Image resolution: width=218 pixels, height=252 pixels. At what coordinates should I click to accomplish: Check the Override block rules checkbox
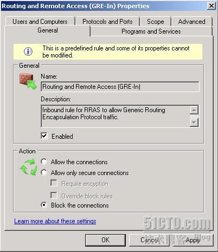pos(54,196)
